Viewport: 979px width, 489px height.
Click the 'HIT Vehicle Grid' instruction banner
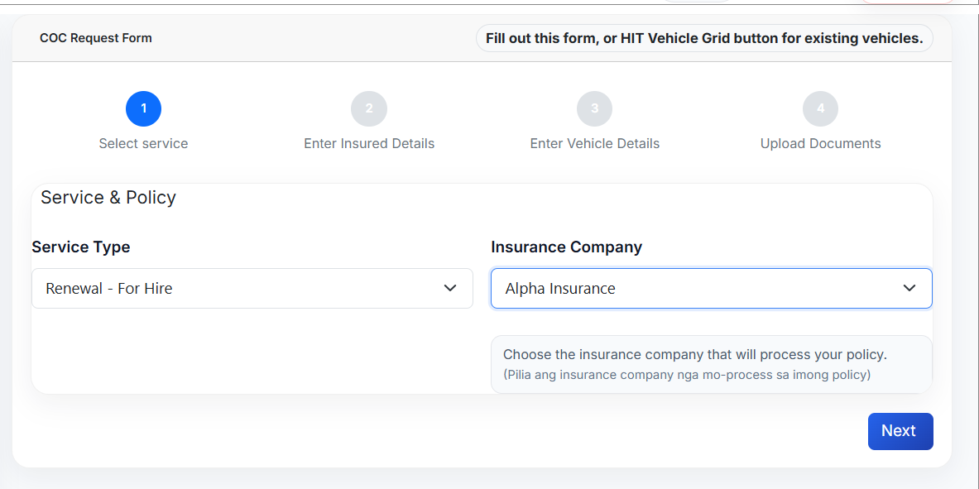pyautogui.click(x=703, y=38)
